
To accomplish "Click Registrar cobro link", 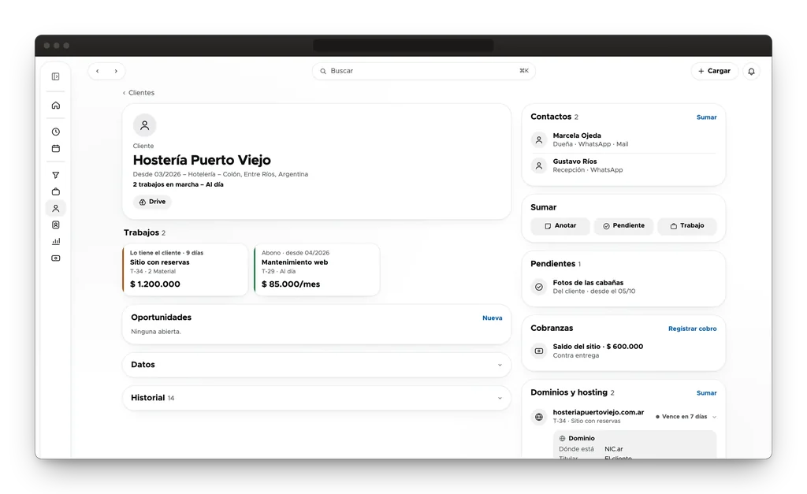I will (x=692, y=329).
